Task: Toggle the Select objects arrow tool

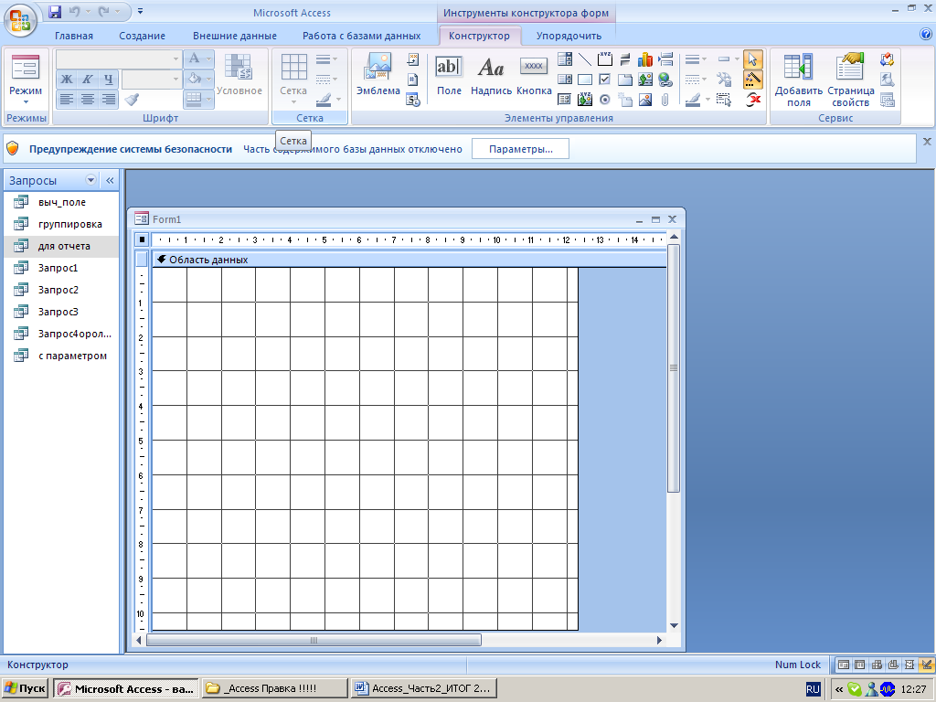Action: point(752,59)
